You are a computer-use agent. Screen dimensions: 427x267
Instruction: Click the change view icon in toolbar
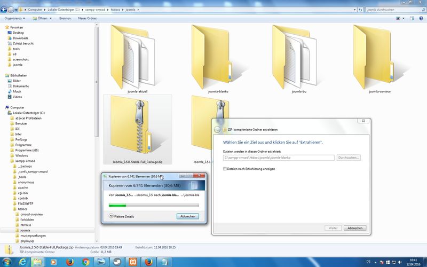(x=398, y=18)
